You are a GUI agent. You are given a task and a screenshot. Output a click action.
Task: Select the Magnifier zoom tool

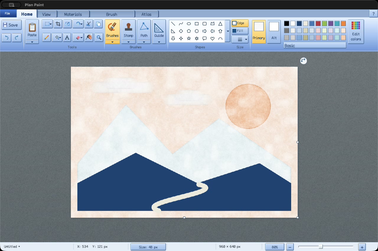click(x=99, y=37)
